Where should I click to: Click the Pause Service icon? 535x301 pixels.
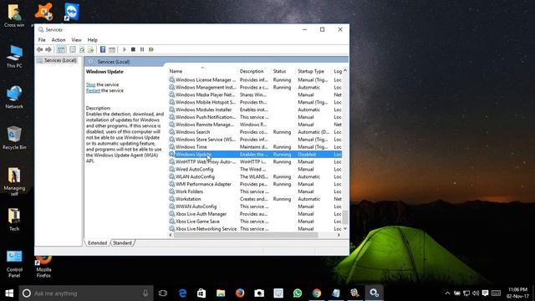pyautogui.click(x=142, y=49)
